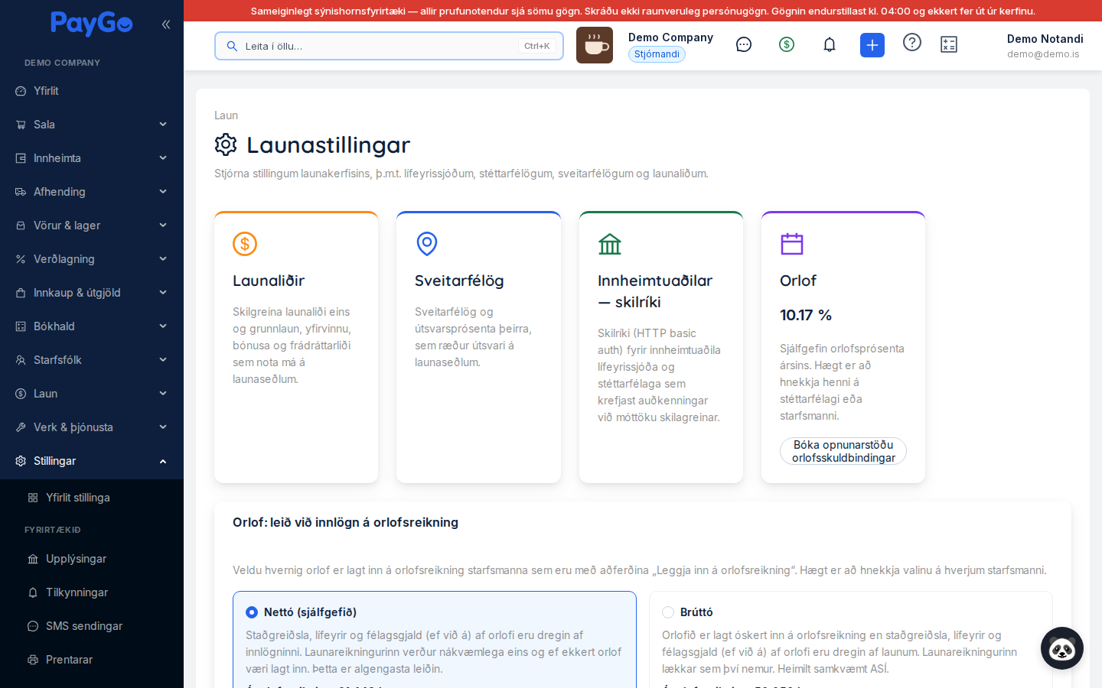Click the Demo Company name in header
The image size is (1102, 688).
(x=670, y=37)
